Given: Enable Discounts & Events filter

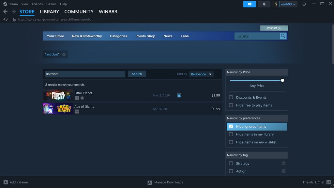Looking at the screenshot, I should point(231,97).
